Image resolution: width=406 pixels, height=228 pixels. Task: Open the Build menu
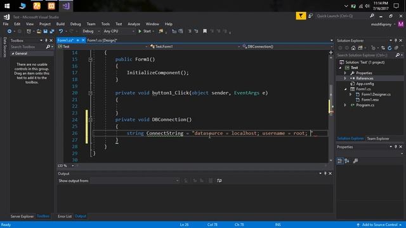pos(60,24)
